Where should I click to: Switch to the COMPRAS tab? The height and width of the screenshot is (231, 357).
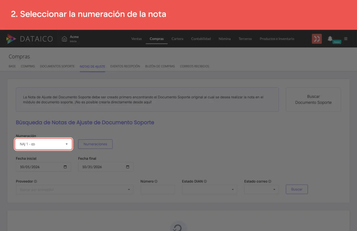pyautogui.click(x=28, y=66)
